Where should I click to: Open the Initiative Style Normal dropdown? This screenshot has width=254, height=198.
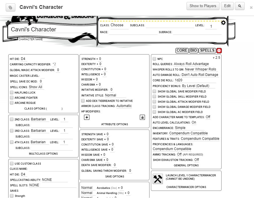coord(115,95)
